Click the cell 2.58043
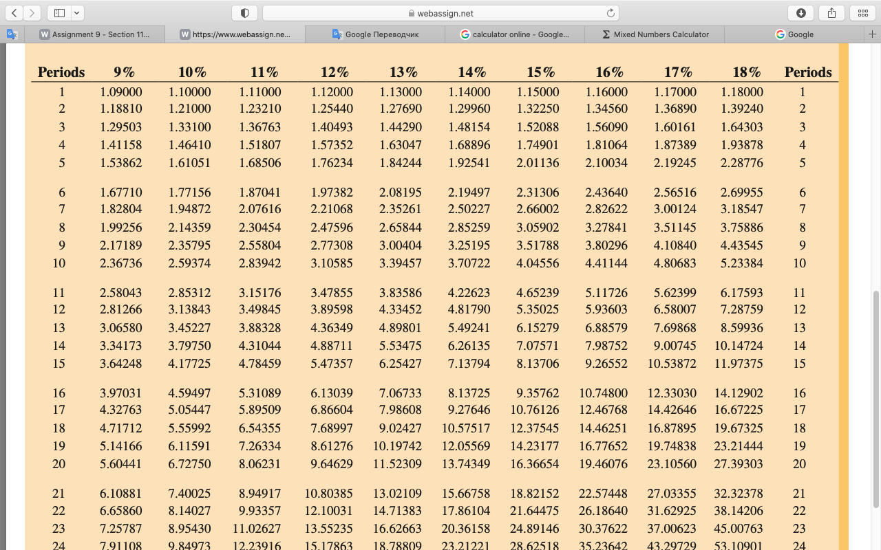This screenshot has width=881, height=550. [x=121, y=293]
